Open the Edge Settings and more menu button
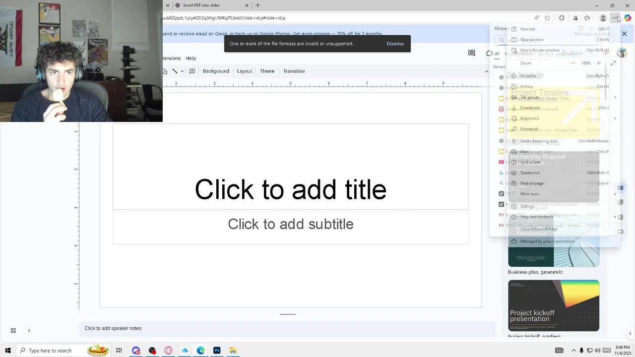Image resolution: width=635 pixels, height=357 pixels. pyautogui.click(x=615, y=18)
